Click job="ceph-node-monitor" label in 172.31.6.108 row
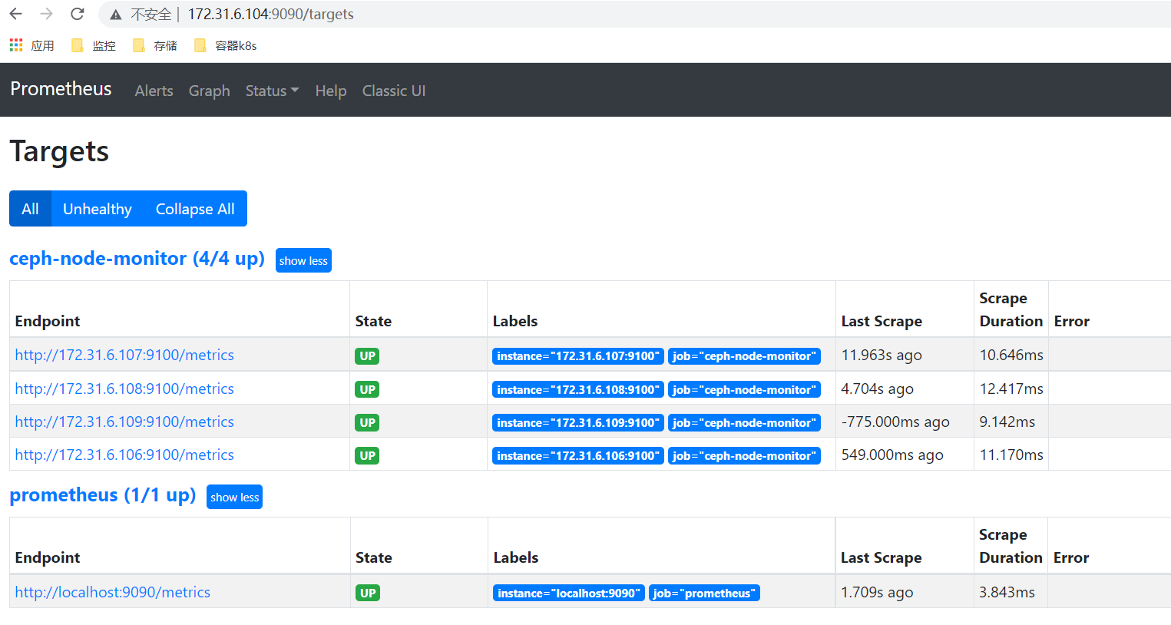The height and width of the screenshot is (625, 1171). point(744,389)
